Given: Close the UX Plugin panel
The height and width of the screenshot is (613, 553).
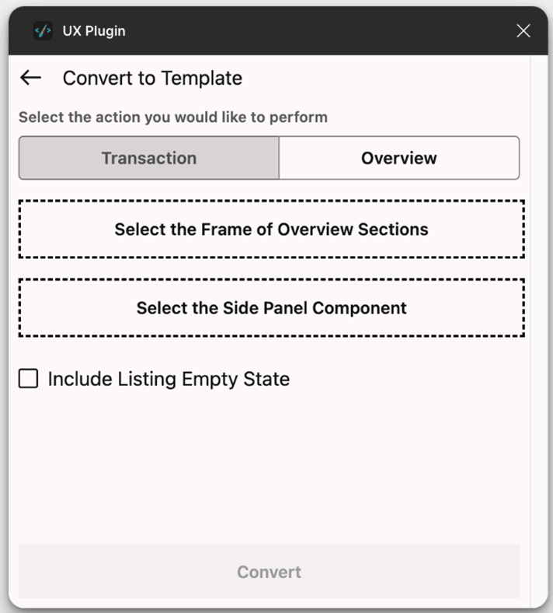Looking at the screenshot, I should click(x=523, y=31).
